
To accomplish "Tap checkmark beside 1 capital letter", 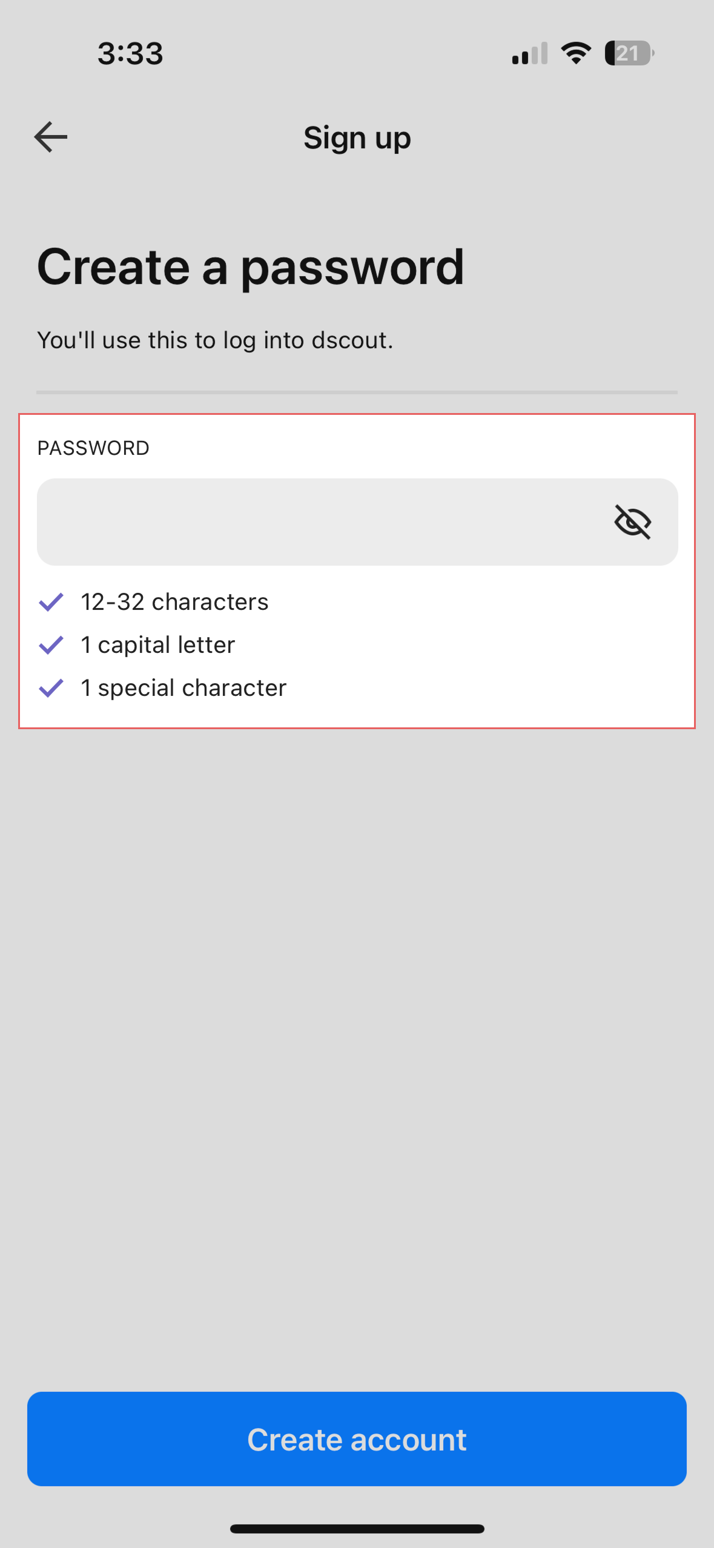I will (x=51, y=645).
